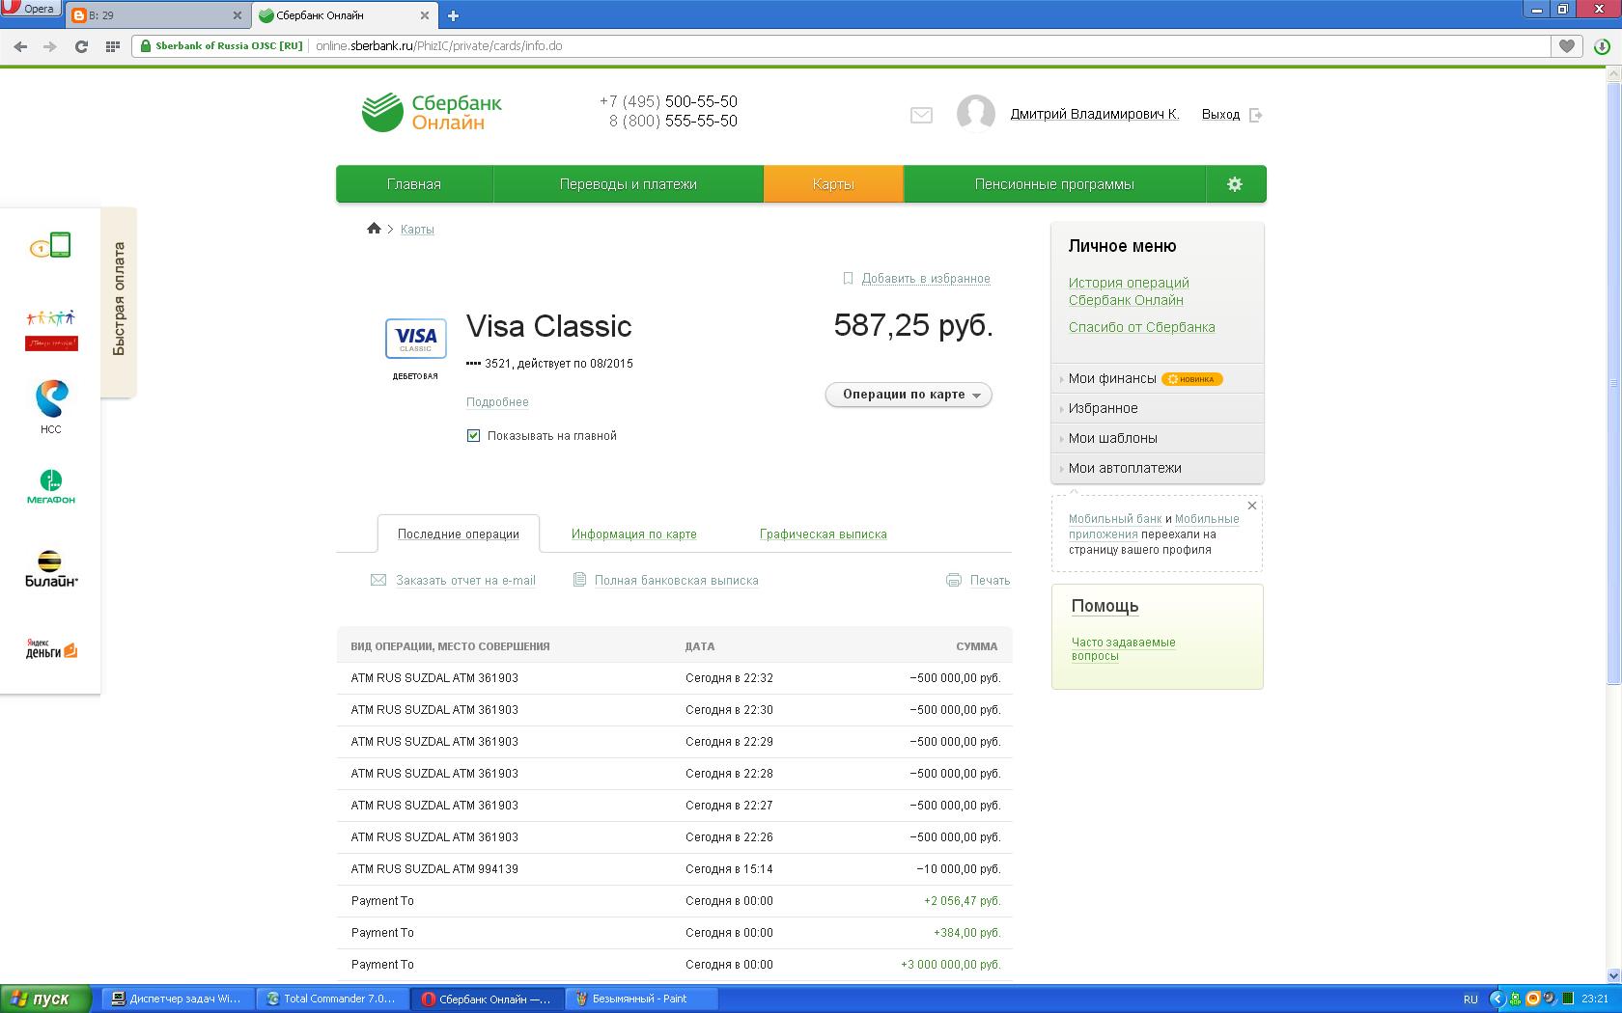Click the Карты breadcrumb link
This screenshot has height=1013, width=1622.
(x=417, y=230)
